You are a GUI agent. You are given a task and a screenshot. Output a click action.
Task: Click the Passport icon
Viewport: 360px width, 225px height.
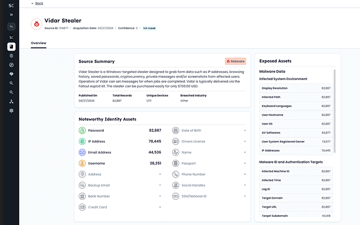175,163
